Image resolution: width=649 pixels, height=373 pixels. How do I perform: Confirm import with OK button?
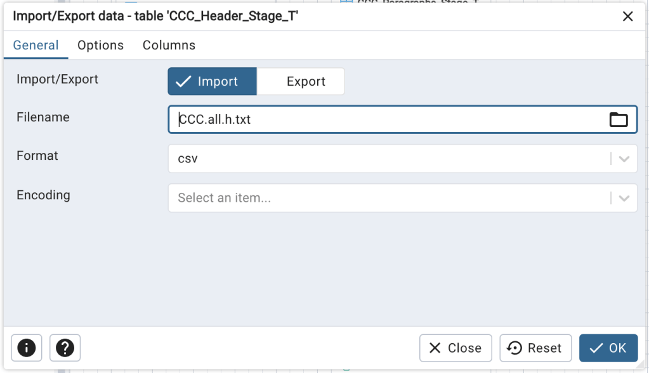coord(608,348)
